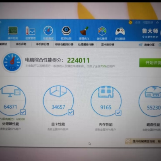Switch to 处理器排行榜 tab
161x161 pixels.
pos(86,45)
